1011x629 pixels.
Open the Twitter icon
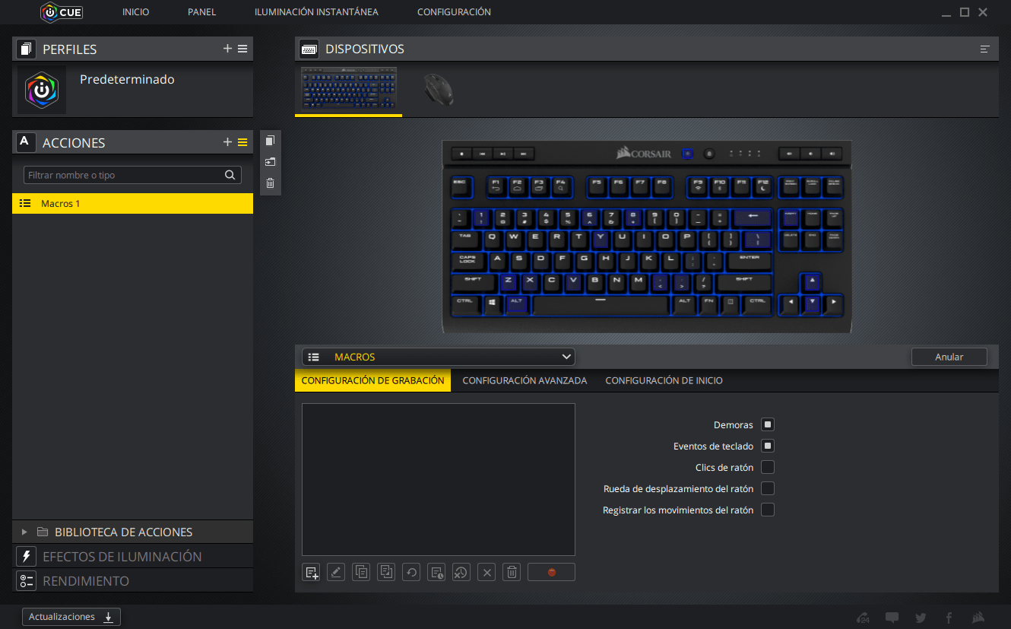[x=921, y=618]
